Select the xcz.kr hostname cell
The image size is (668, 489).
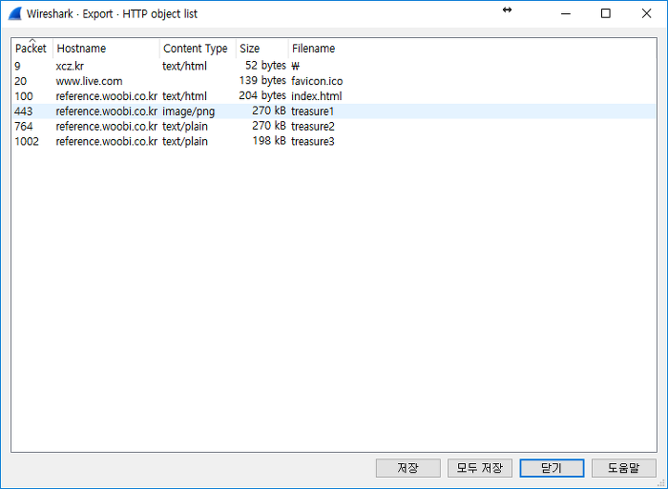point(70,66)
